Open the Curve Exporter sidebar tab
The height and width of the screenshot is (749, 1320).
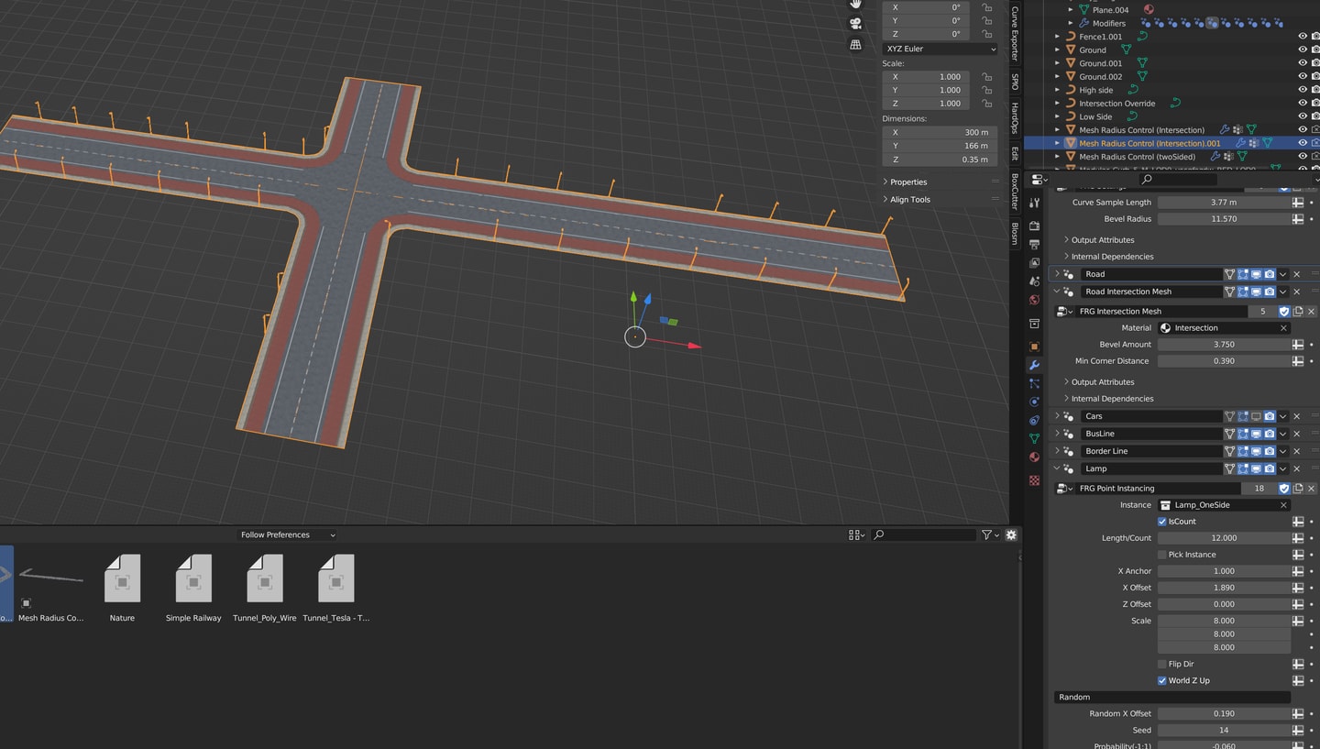[x=1015, y=34]
